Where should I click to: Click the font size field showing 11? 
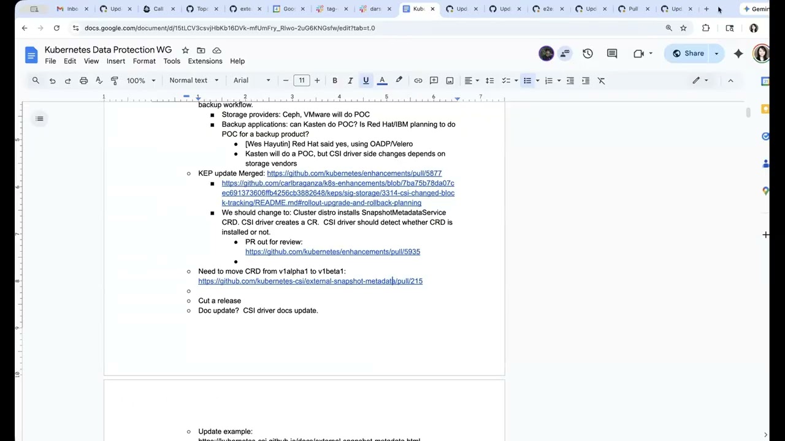(301, 80)
